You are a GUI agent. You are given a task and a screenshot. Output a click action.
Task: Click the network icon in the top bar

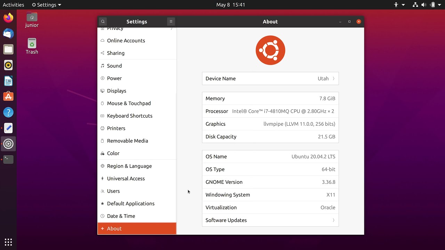coord(415,5)
